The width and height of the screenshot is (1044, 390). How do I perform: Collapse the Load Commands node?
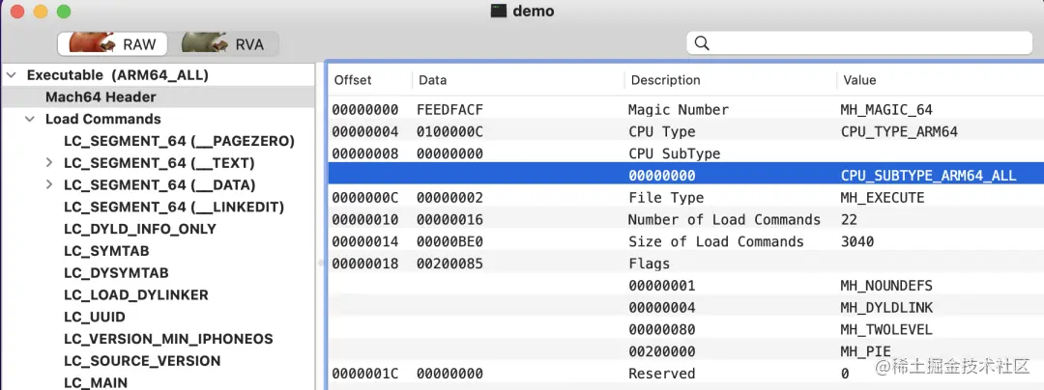pos(30,120)
